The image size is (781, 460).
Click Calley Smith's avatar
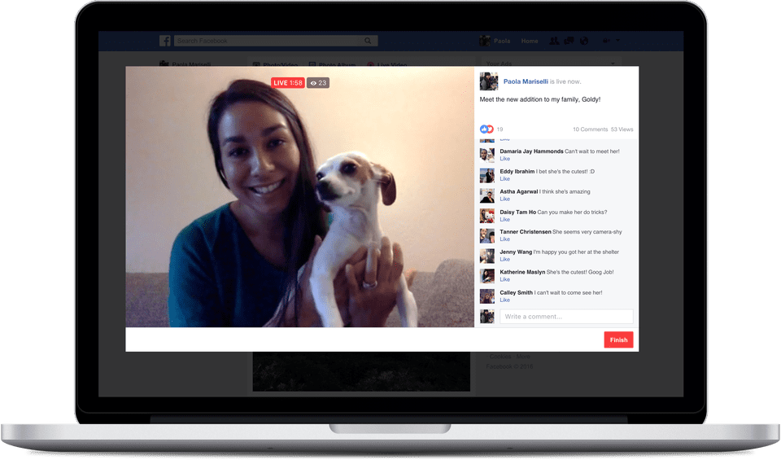coord(486,296)
